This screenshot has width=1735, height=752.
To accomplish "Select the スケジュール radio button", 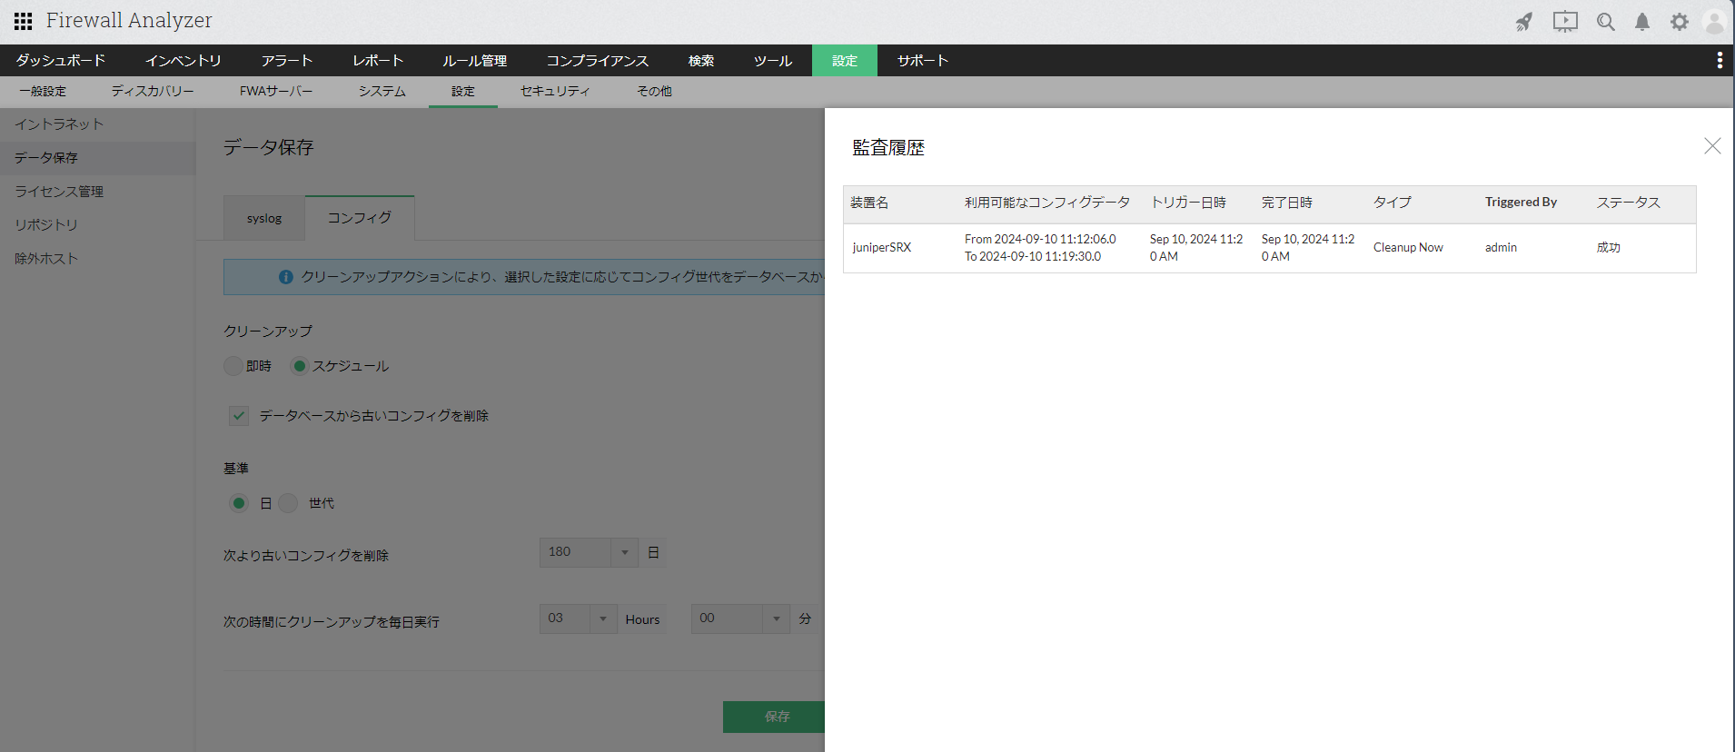I will pyautogui.click(x=299, y=366).
